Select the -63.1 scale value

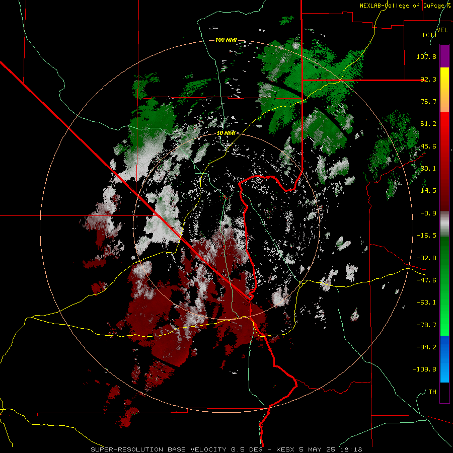(426, 303)
